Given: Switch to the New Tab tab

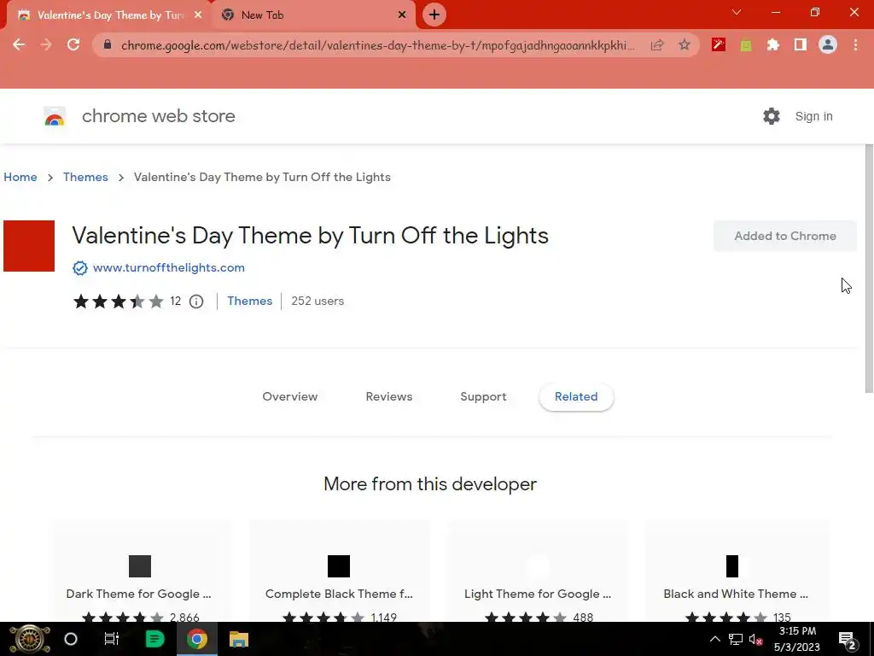Looking at the screenshot, I should pos(314,15).
